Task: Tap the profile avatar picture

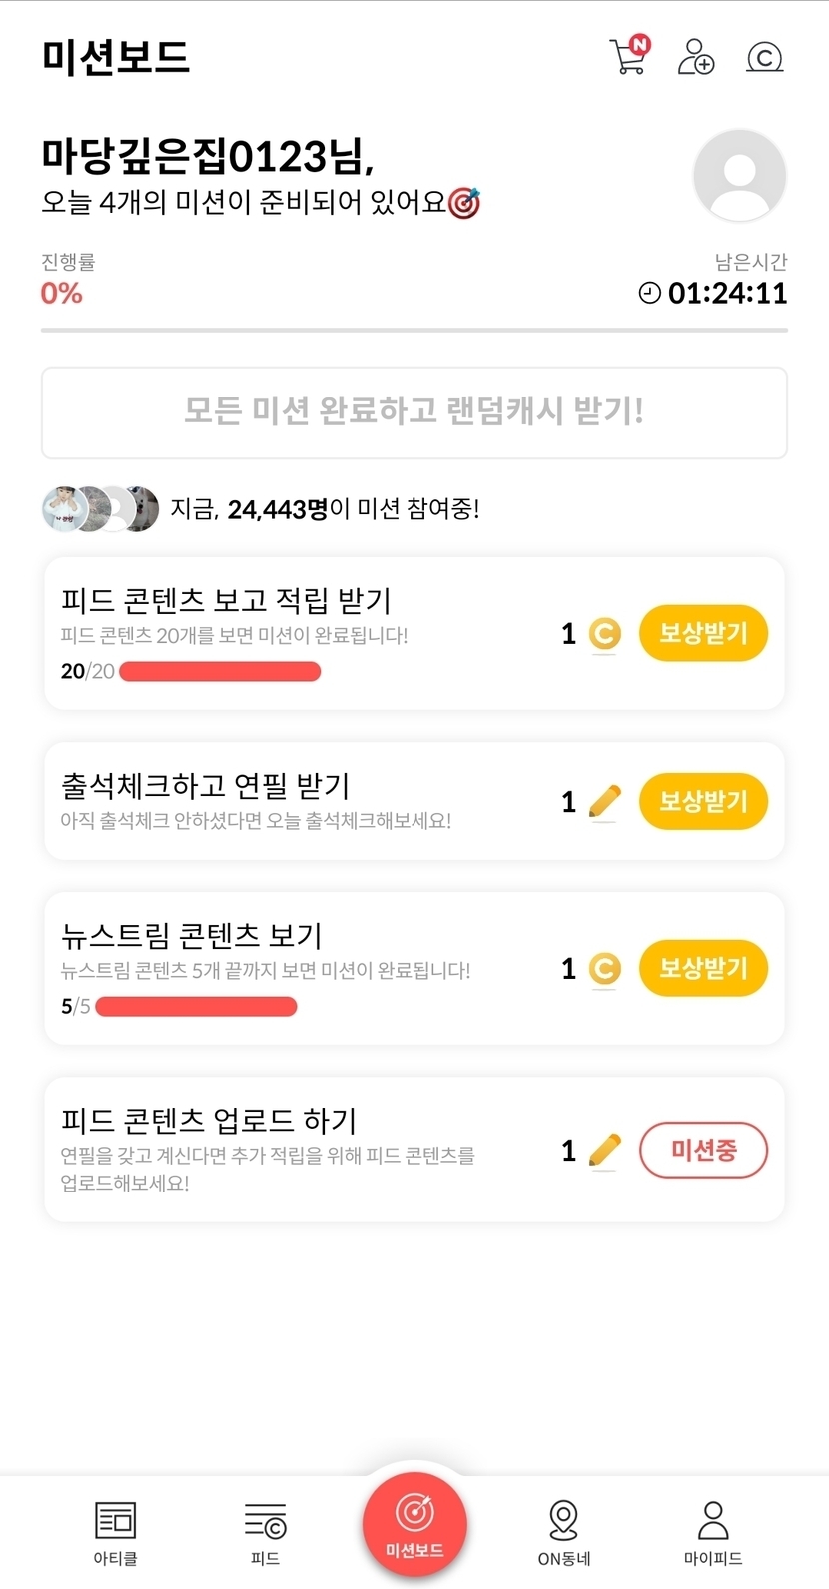Action: tap(739, 176)
